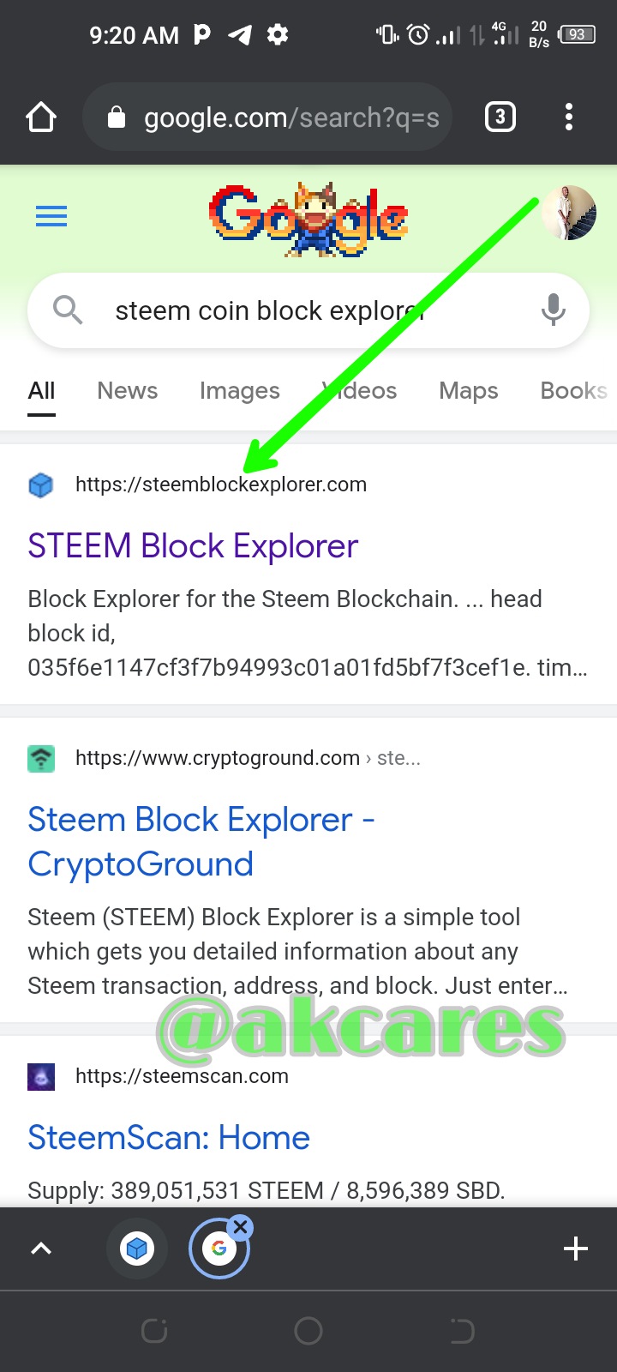Tap the magnifying glass search icon

(x=68, y=310)
